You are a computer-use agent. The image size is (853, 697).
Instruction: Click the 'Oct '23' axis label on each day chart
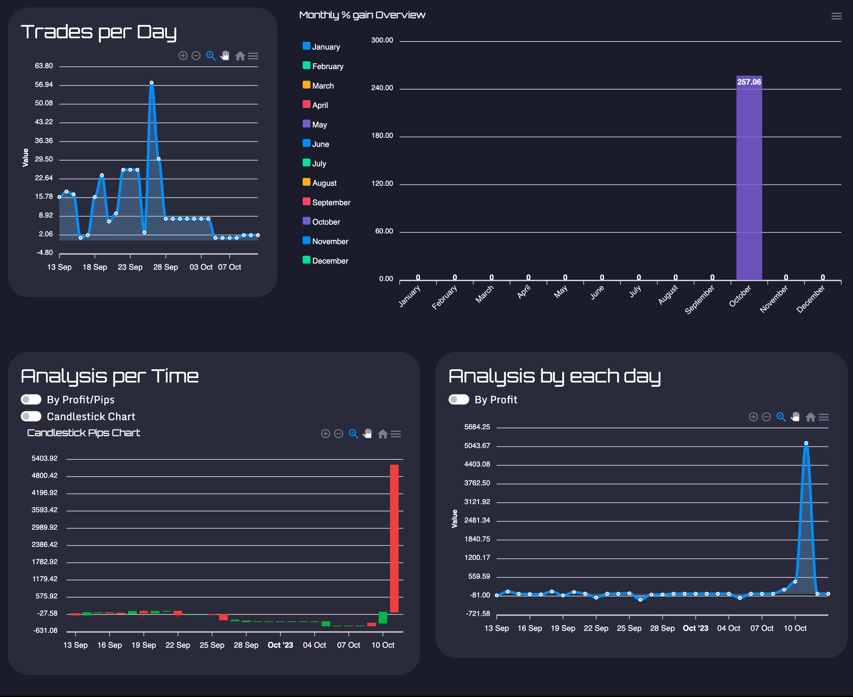tap(695, 628)
